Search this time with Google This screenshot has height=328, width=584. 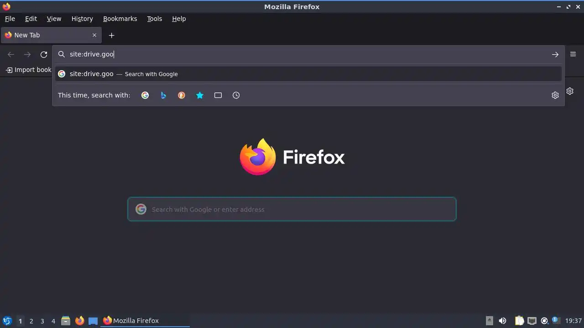click(x=145, y=95)
